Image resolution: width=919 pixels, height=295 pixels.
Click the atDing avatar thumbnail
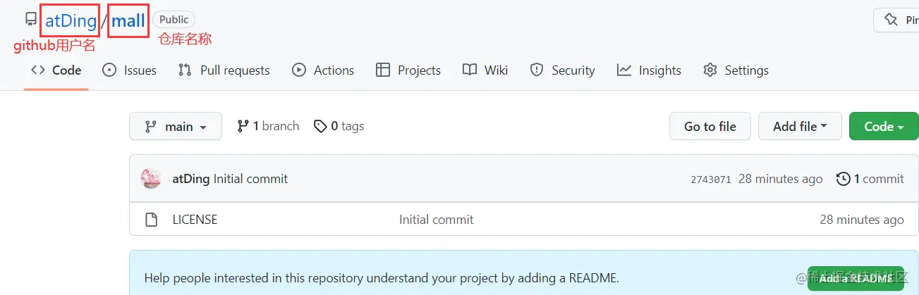pyautogui.click(x=151, y=179)
